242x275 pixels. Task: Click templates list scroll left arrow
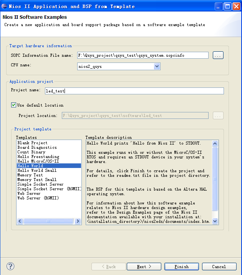click(20, 221)
